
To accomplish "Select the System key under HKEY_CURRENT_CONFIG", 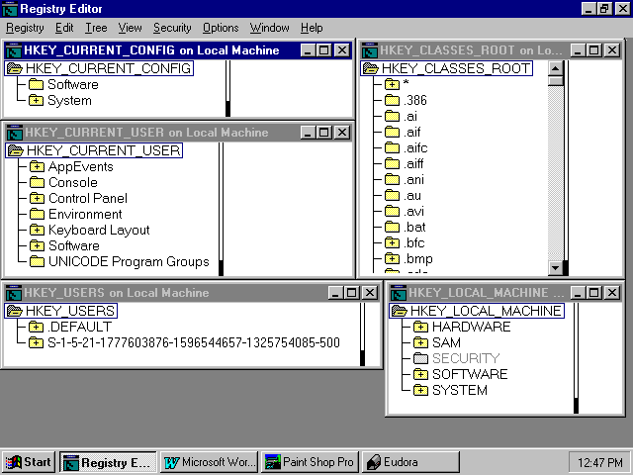I will (x=69, y=101).
